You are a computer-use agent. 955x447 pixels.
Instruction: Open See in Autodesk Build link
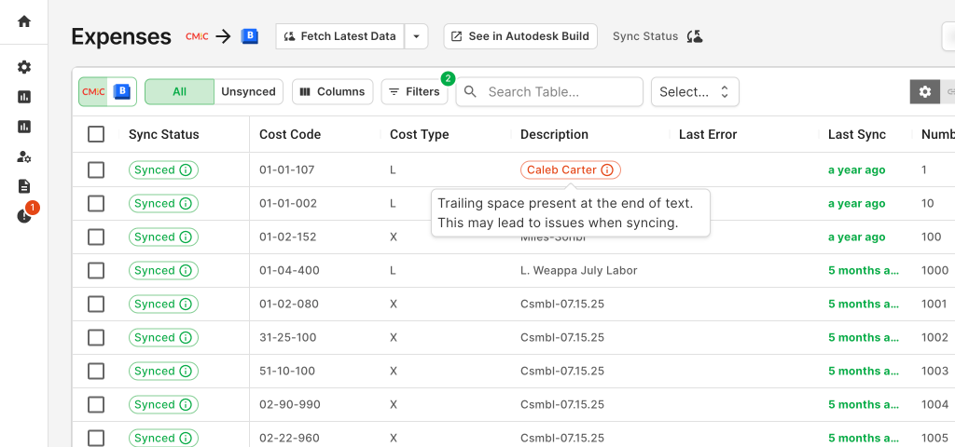click(x=519, y=36)
